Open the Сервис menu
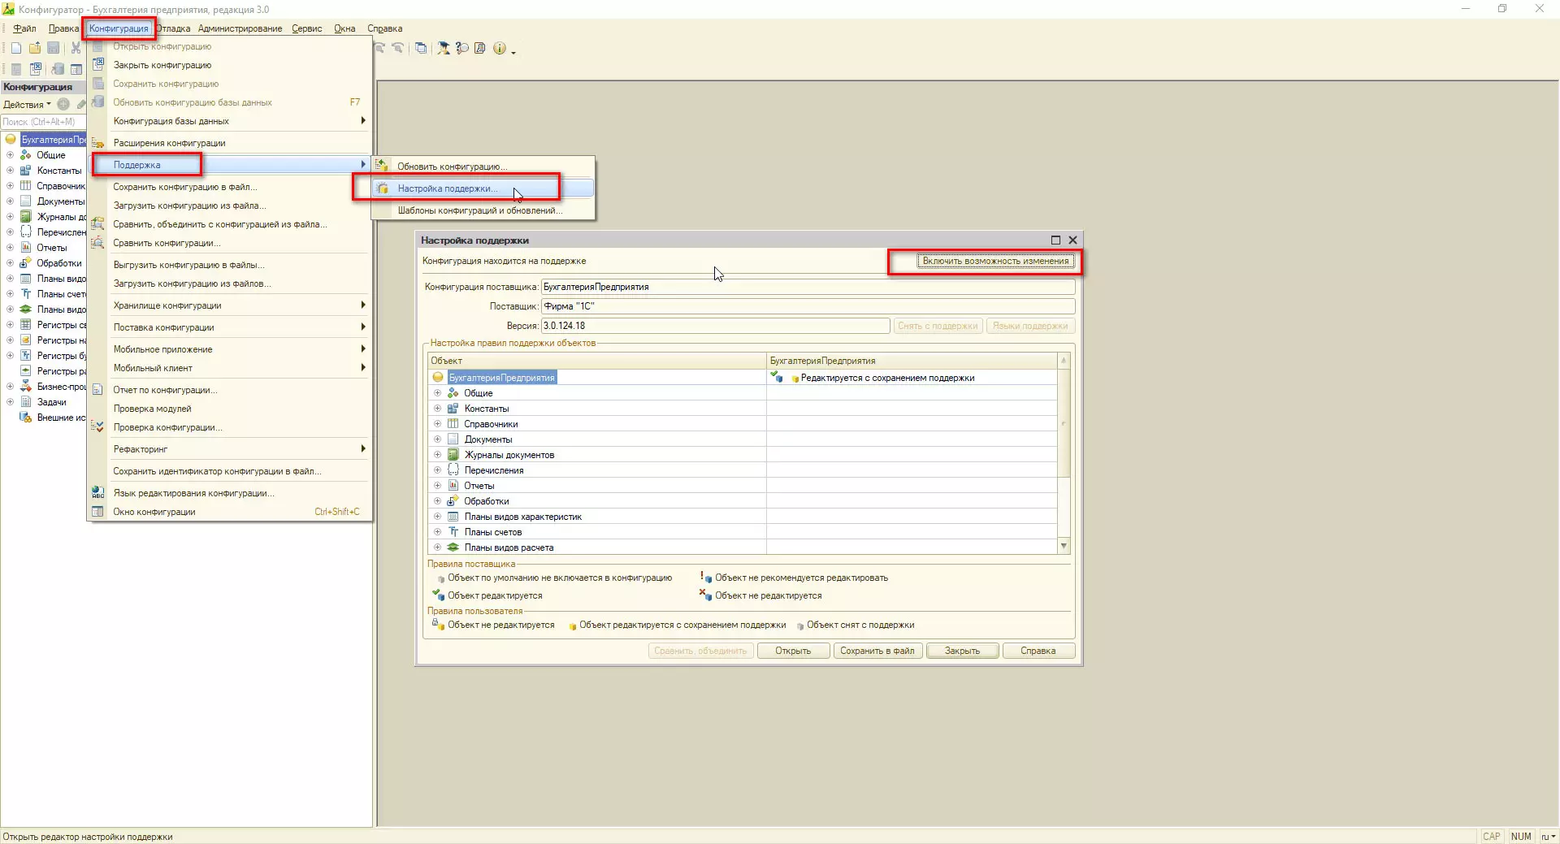The image size is (1560, 844). tap(307, 28)
